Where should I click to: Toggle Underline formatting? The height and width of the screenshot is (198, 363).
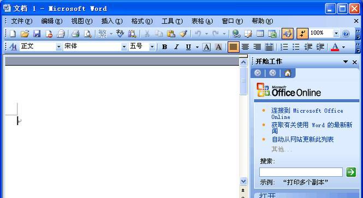pyautogui.click(x=188, y=47)
